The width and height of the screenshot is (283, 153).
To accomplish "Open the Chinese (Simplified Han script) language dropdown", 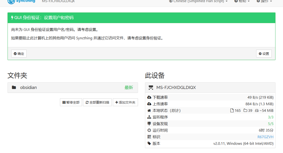I will [198, 2].
